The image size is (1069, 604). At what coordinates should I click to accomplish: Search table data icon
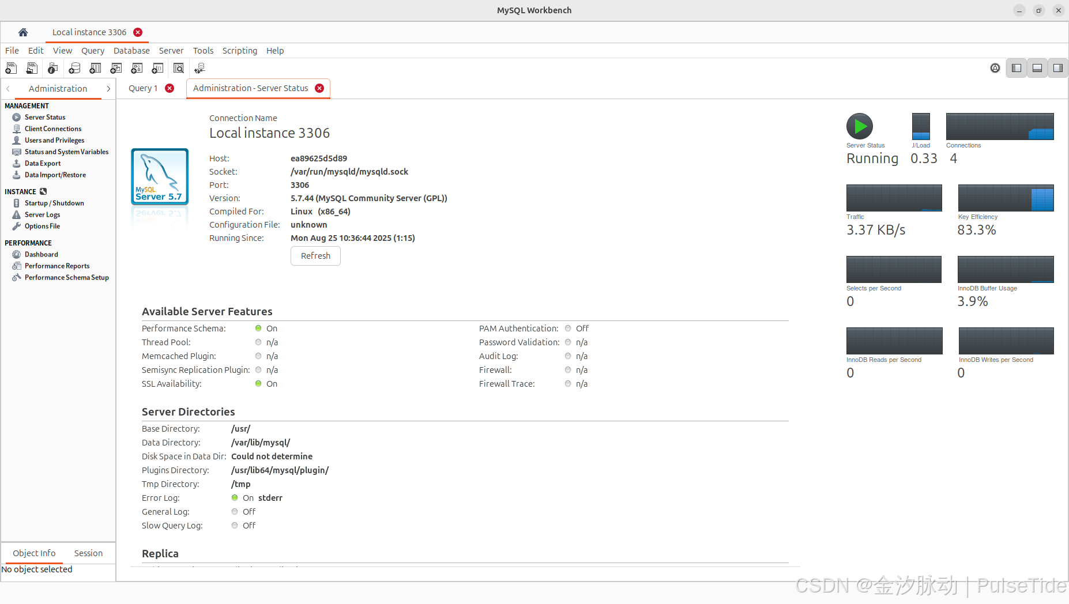[179, 68]
